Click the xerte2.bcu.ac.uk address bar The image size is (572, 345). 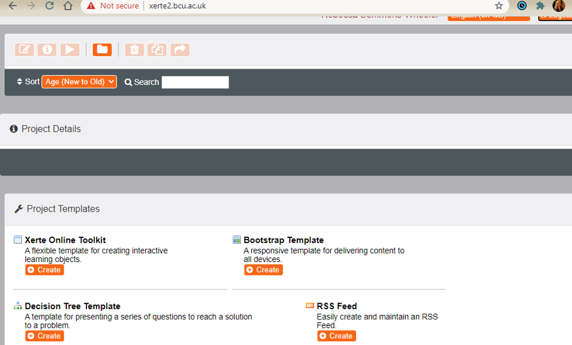pyautogui.click(x=177, y=6)
